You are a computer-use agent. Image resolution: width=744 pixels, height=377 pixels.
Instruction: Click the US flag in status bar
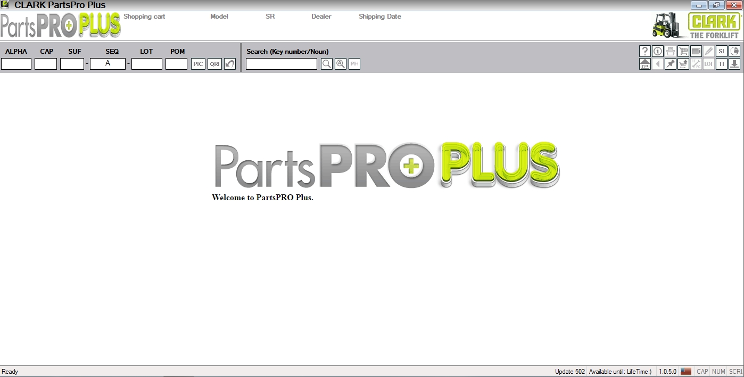click(686, 372)
